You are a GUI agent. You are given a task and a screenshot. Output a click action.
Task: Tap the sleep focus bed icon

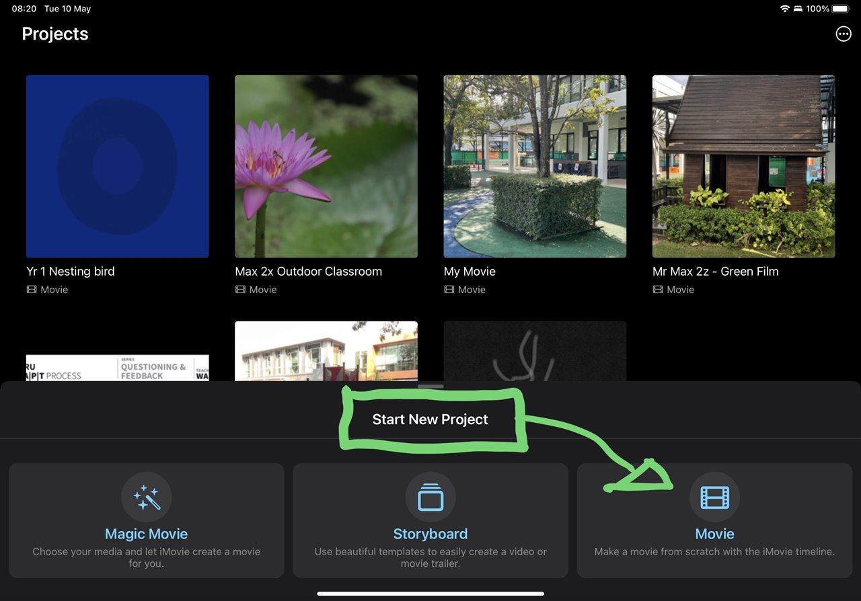798,9
